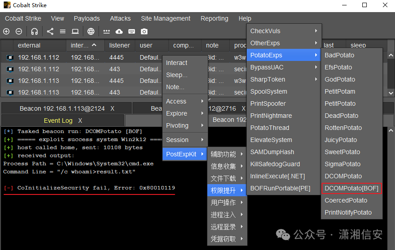Show target table with the laptop icon
Image resolution: width=395 pixels, height=250 pixels.
(75, 31)
